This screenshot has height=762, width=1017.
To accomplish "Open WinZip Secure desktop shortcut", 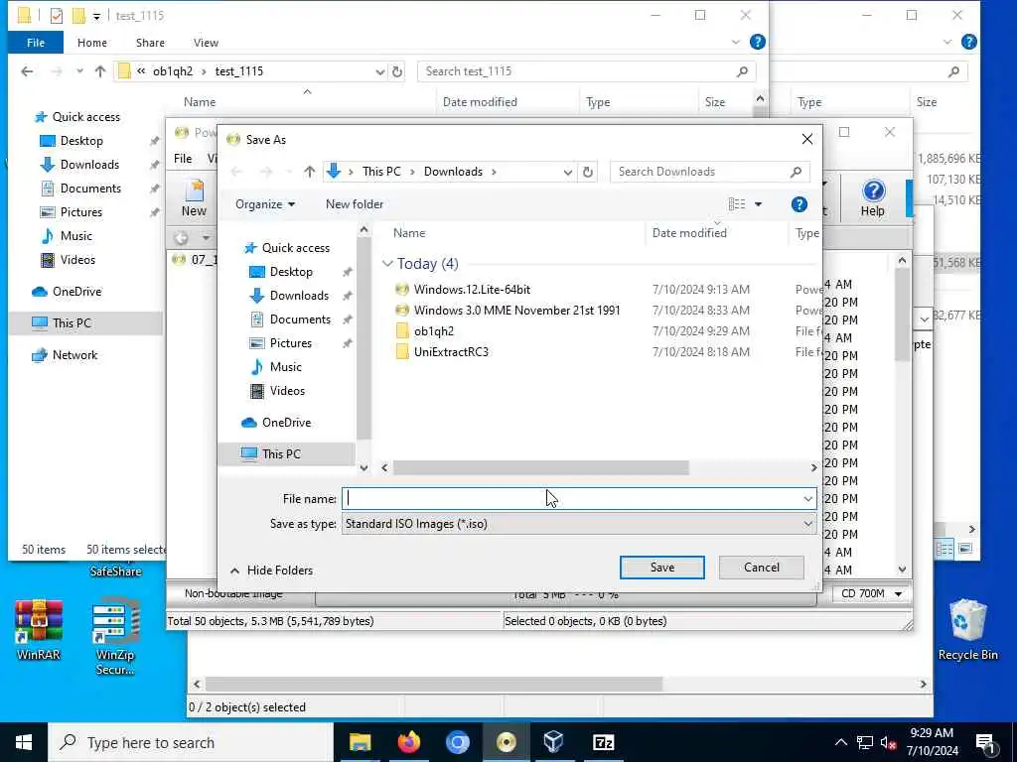I will pyautogui.click(x=115, y=638).
